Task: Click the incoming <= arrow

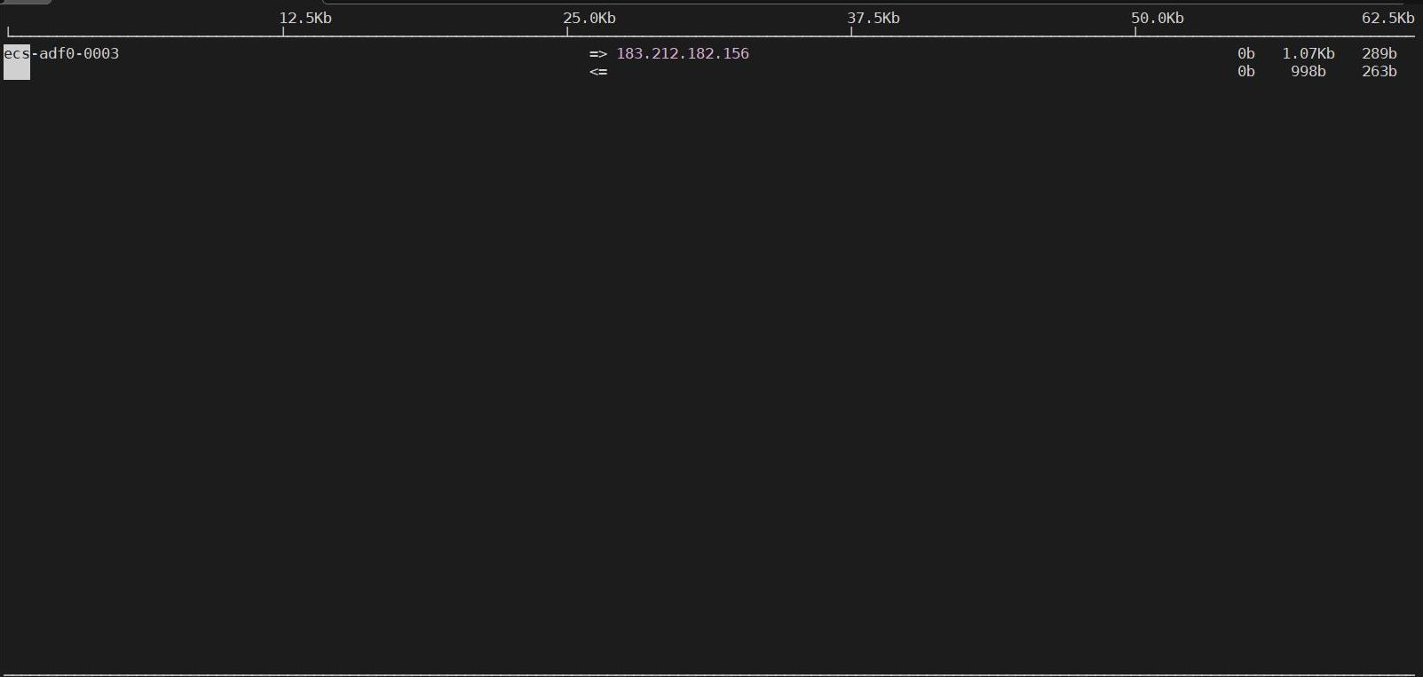Action: 598,71
